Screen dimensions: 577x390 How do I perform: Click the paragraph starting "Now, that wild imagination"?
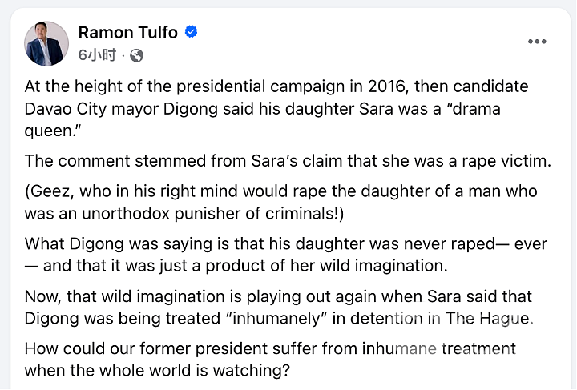pos(279,308)
